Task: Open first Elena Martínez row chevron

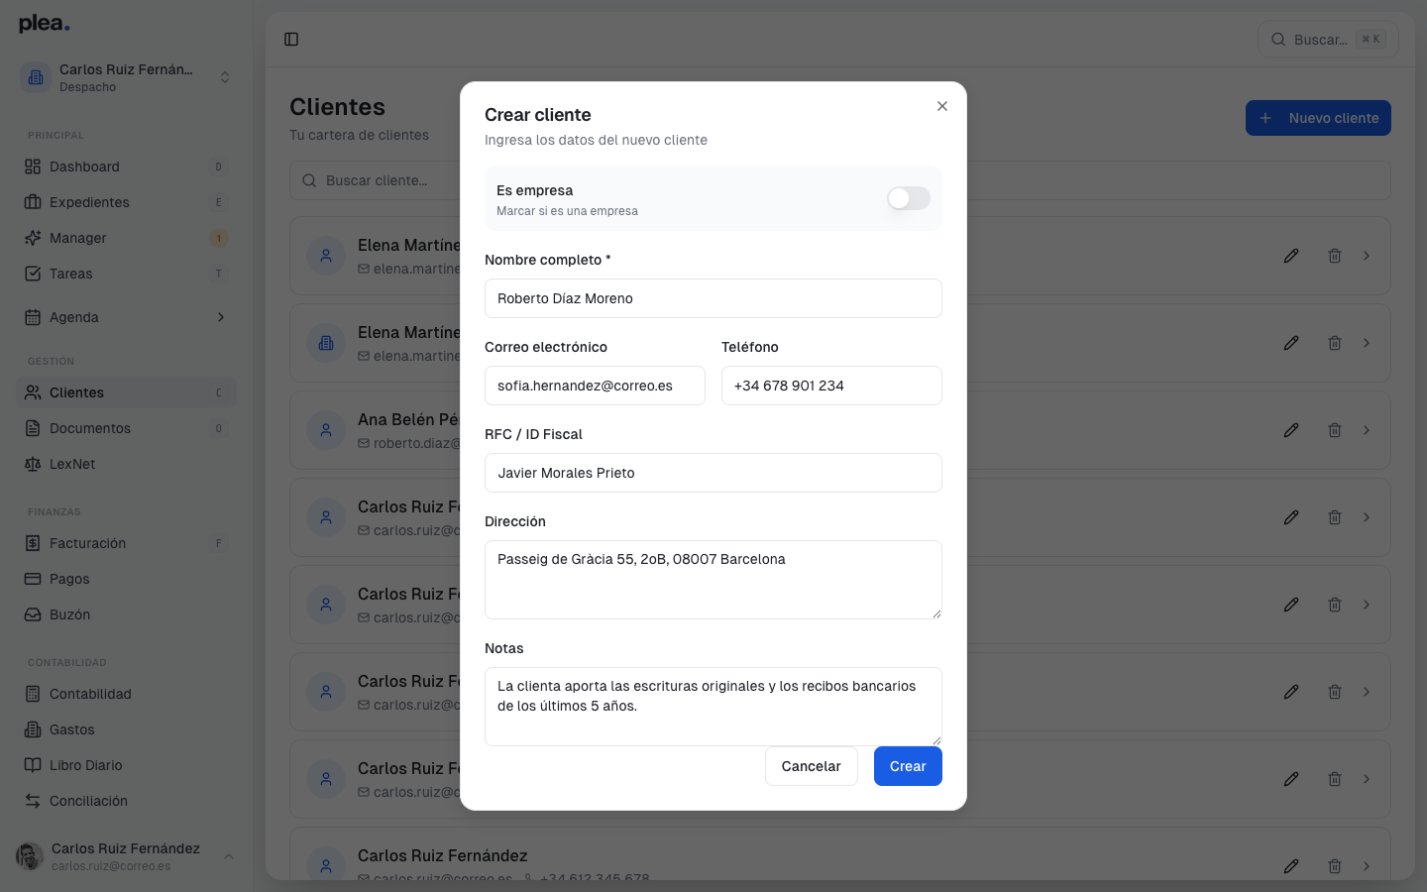Action: pos(1367,256)
